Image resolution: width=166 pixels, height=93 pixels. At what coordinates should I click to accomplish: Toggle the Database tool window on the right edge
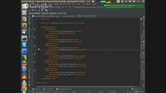pos(144,45)
